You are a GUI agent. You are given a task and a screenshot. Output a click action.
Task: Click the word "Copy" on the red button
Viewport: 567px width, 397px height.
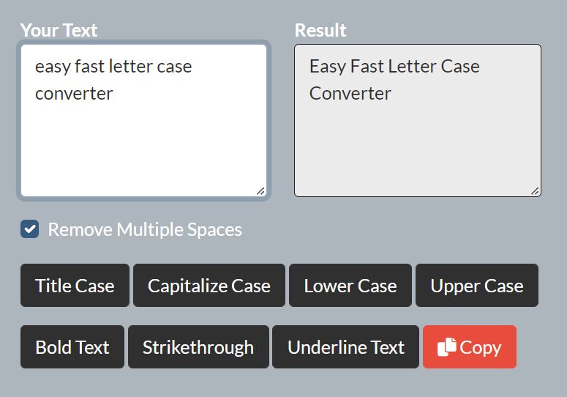[481, 347]
